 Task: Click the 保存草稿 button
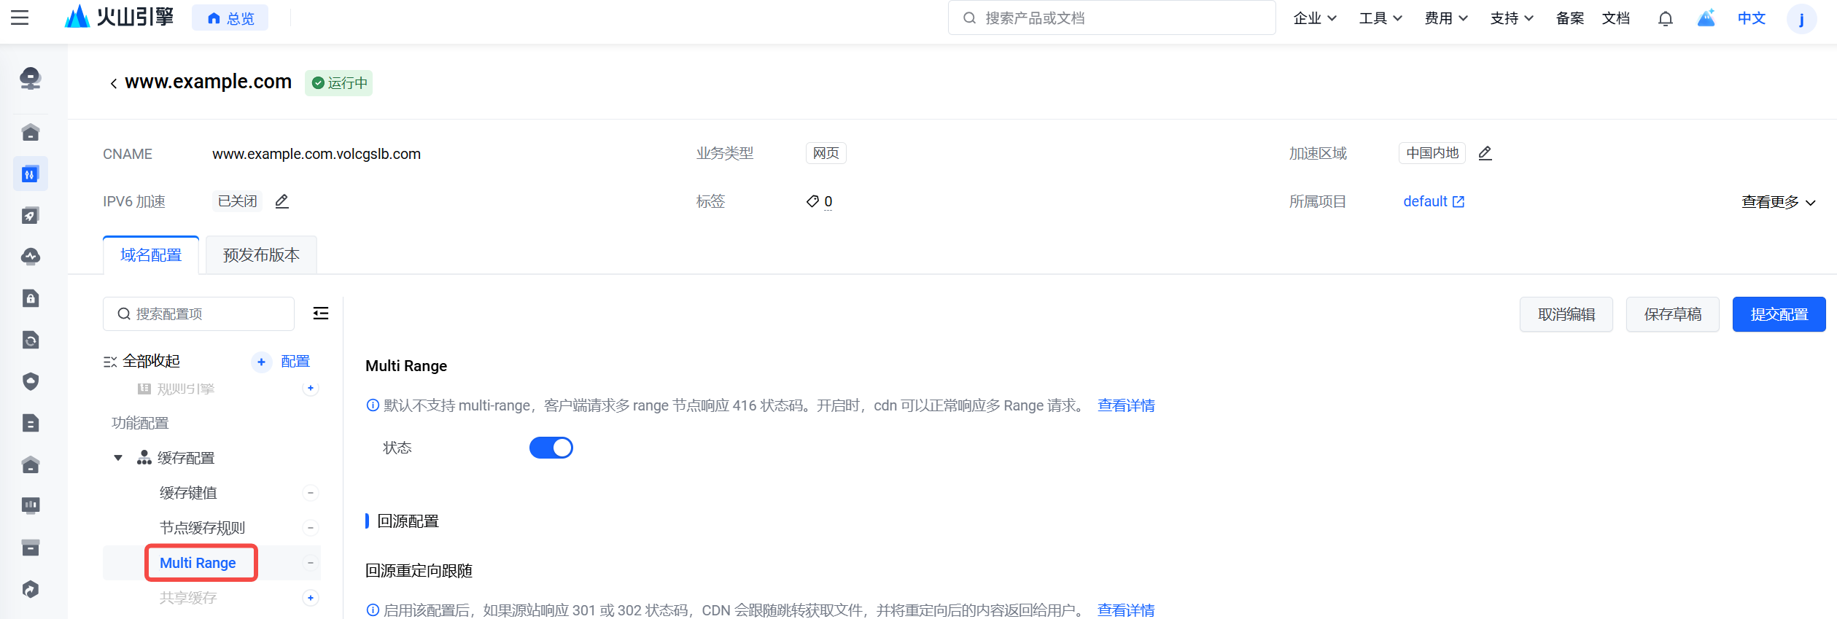coord(1673,314)
